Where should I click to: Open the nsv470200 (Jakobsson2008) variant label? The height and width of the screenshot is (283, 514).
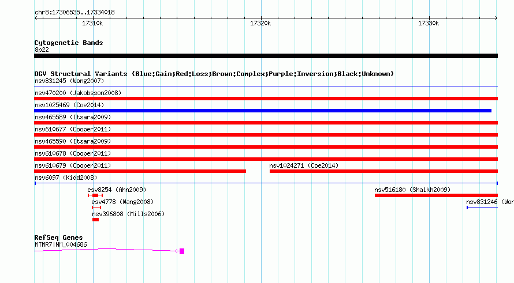click(78, 93)
